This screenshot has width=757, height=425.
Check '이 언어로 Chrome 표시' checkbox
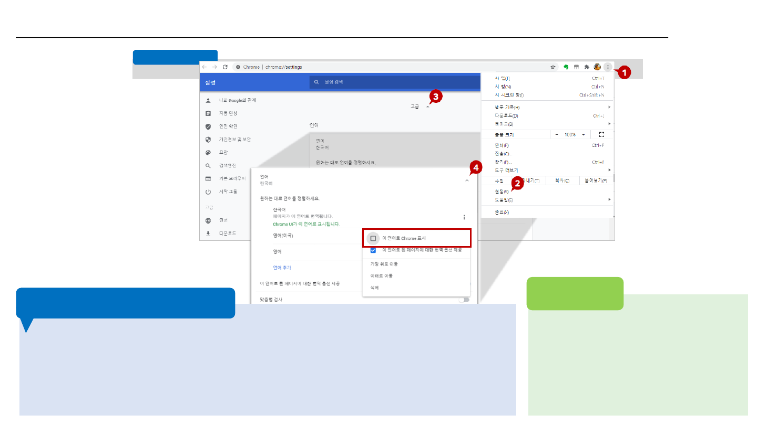tap(373, 238)
